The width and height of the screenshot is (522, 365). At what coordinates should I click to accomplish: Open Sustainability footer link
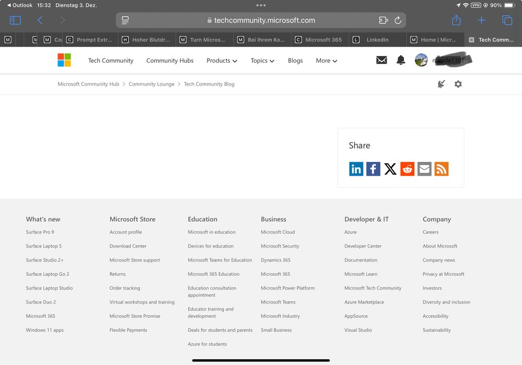436,329
